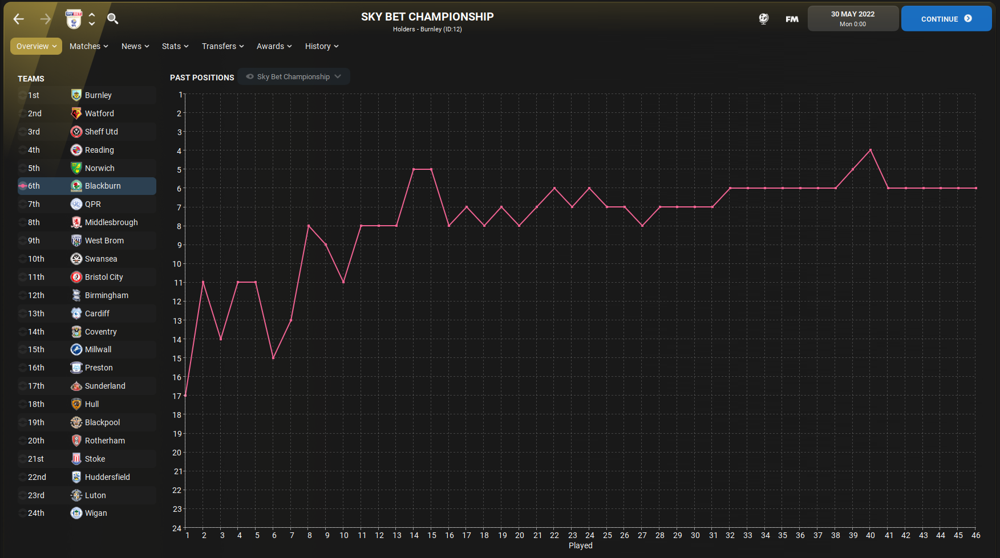Click Reading club crest

click(76, 150)
